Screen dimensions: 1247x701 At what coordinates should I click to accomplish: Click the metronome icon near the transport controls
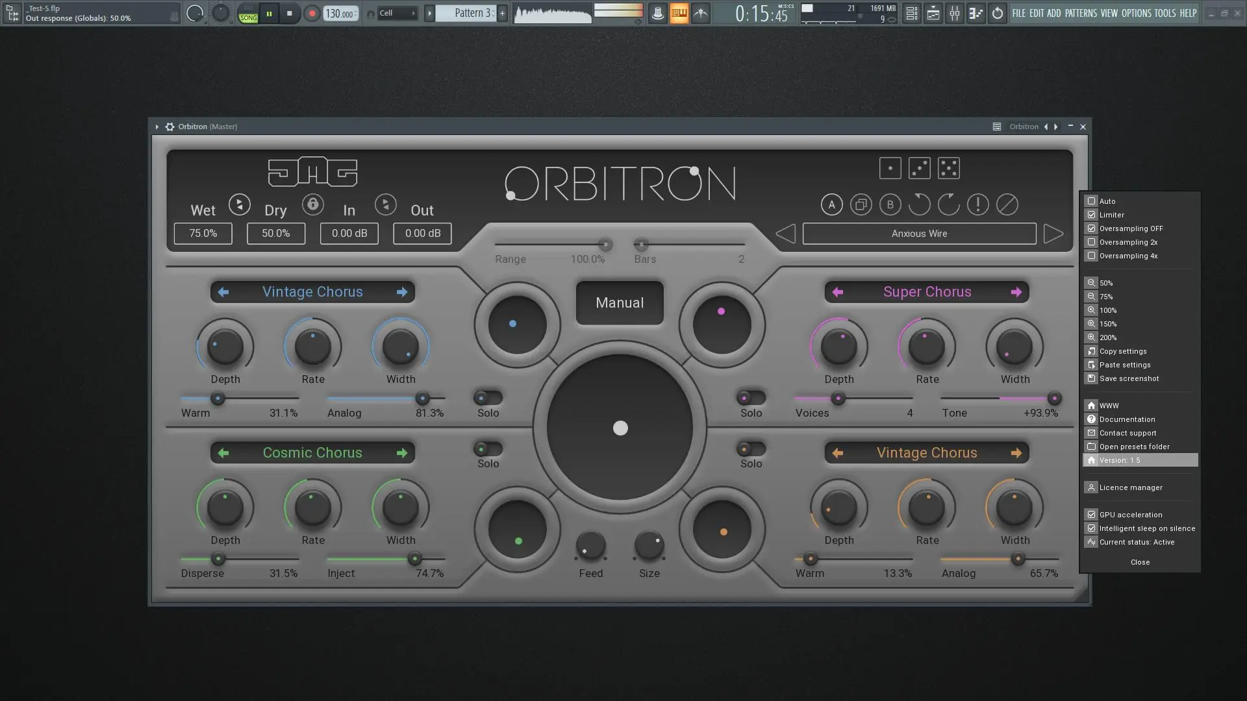658,13
